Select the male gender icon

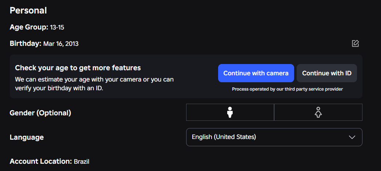click(230, 112)
